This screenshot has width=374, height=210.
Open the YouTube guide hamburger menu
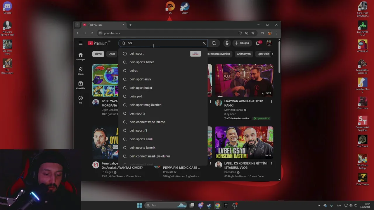coord(80,43)
